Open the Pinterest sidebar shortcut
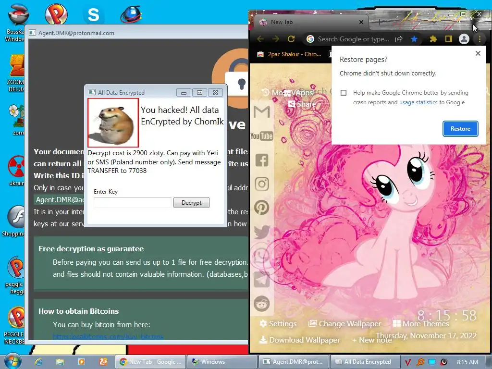Screen dimensions: 492x369 [262, 208]
